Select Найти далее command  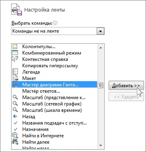(x=55, y=142)
